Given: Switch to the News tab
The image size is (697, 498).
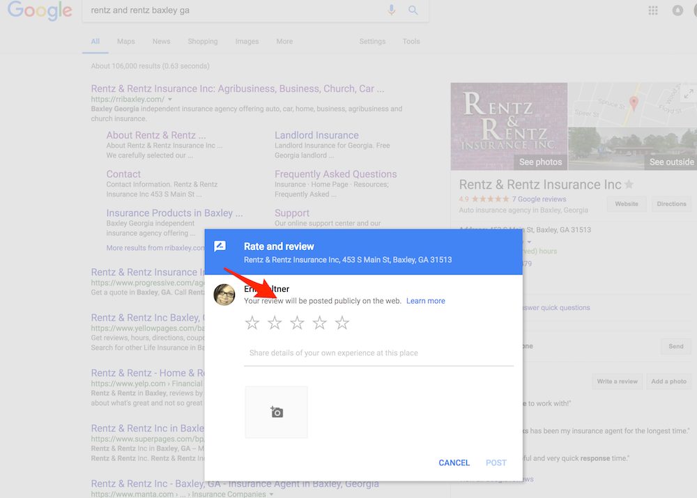Looking at the screenshot, I should coord(162,41).
